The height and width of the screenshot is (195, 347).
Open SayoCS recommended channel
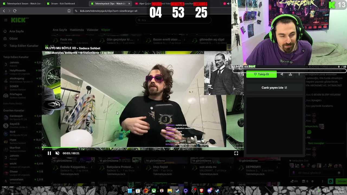coord(22,125)
